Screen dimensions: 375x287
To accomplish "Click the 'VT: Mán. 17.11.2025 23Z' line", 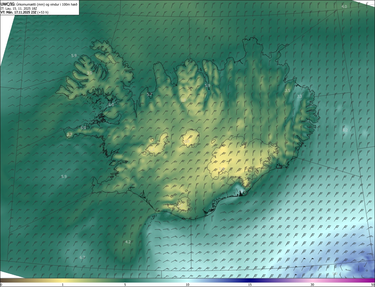I will [x=18, y=12].
